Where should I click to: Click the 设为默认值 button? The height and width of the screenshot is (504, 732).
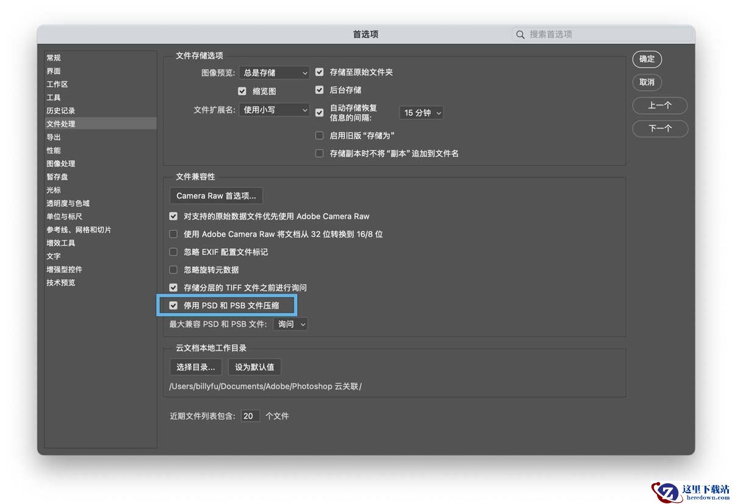pos(254,367)
